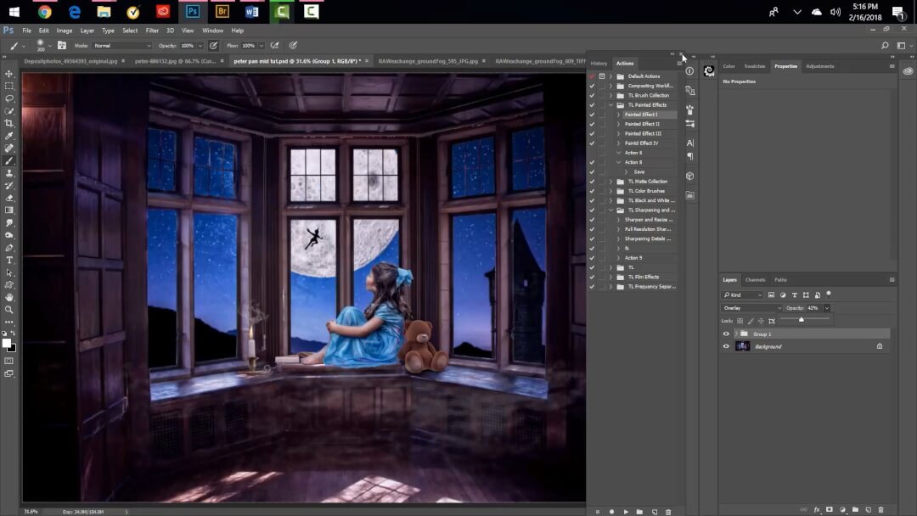This screenshot has width=917, height=516.
Task: Toggle checkmark for Painted Effect II
Action: [592, 124]
